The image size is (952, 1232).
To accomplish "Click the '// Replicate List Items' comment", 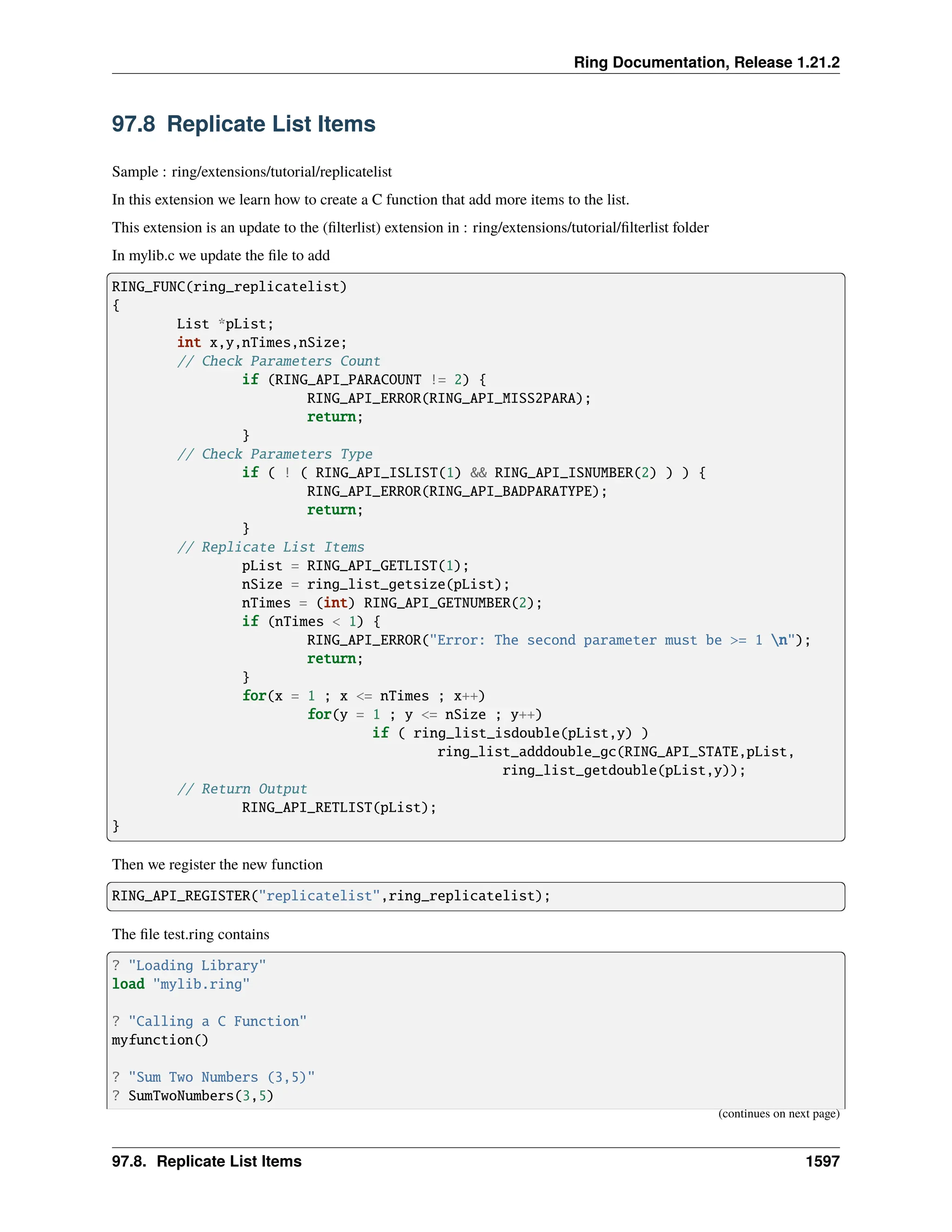I will (271, 547).
